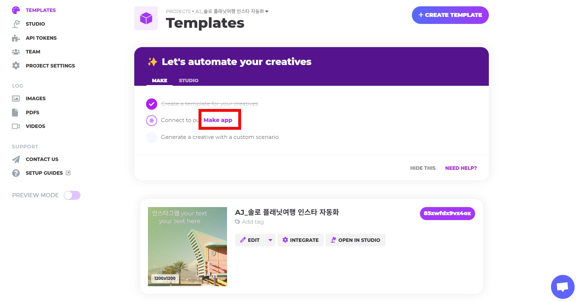Open Team using the people icon
The width and height of the screenshot is (576, 302).
[16, 52]
